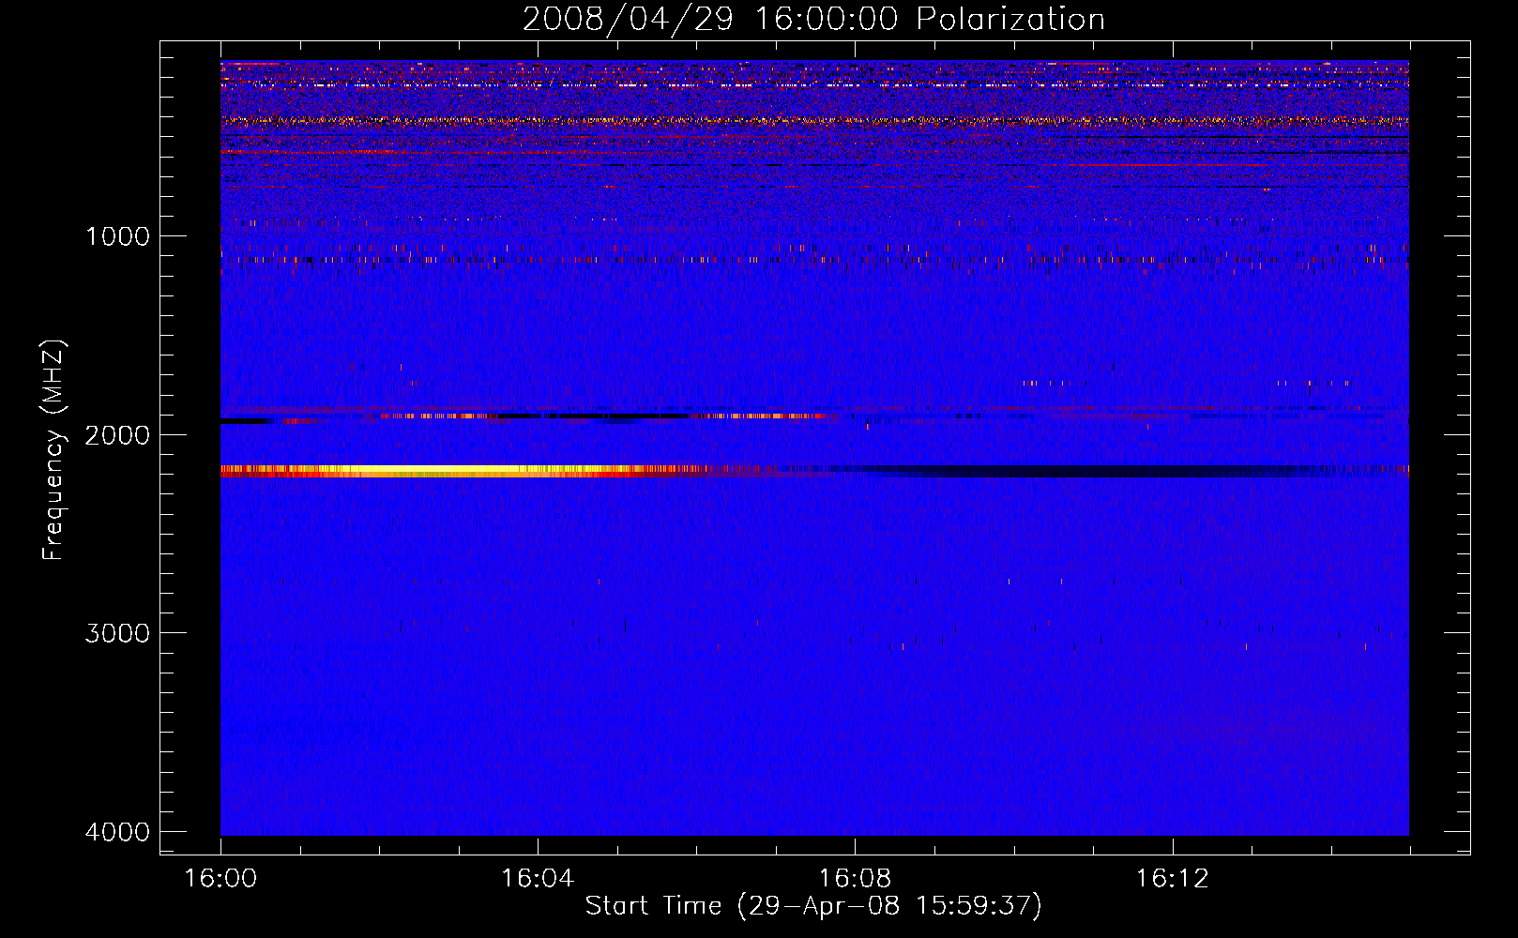Click the "16:00" time tick label

220,879
